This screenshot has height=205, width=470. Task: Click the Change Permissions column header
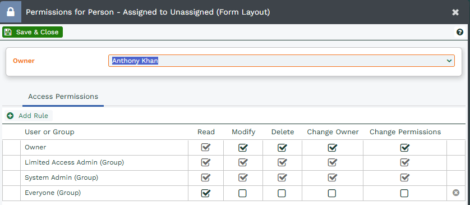click(x=406, y=132)
